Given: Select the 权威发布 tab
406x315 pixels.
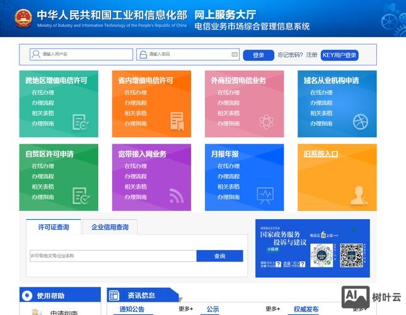Looking at the screenshot, I should tap(306, 309).
